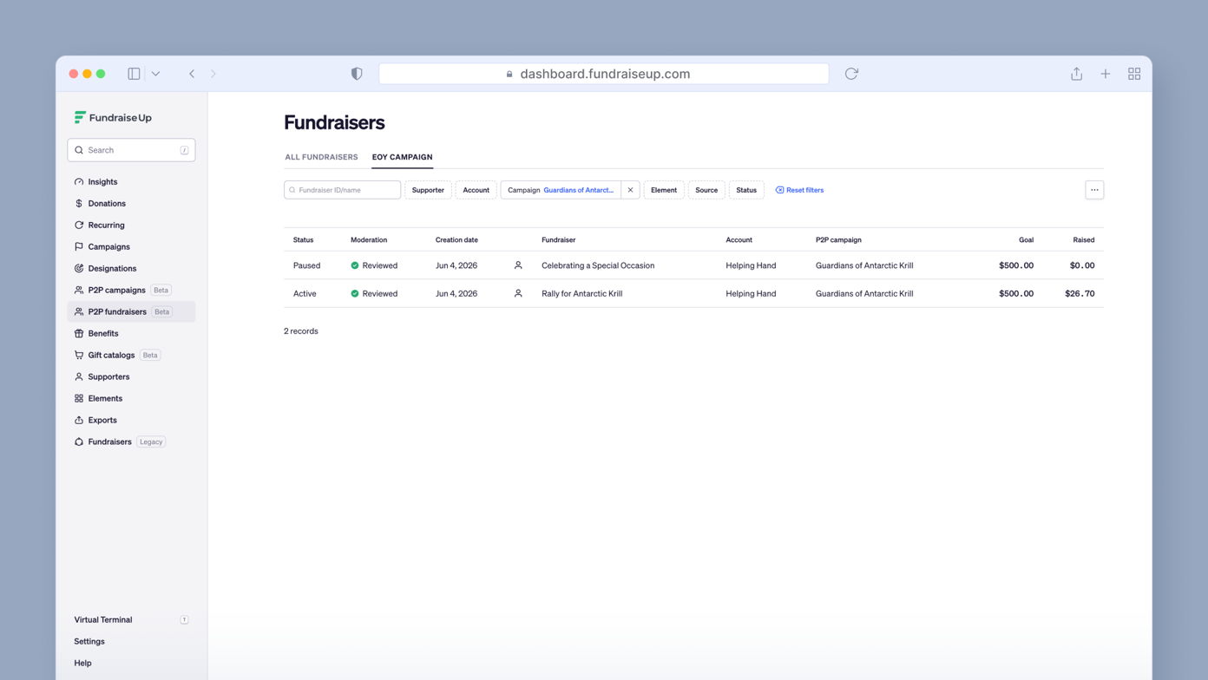Open the Element filter
Viewport: 1208px width, 680px height.
click(x=664, y=190)
